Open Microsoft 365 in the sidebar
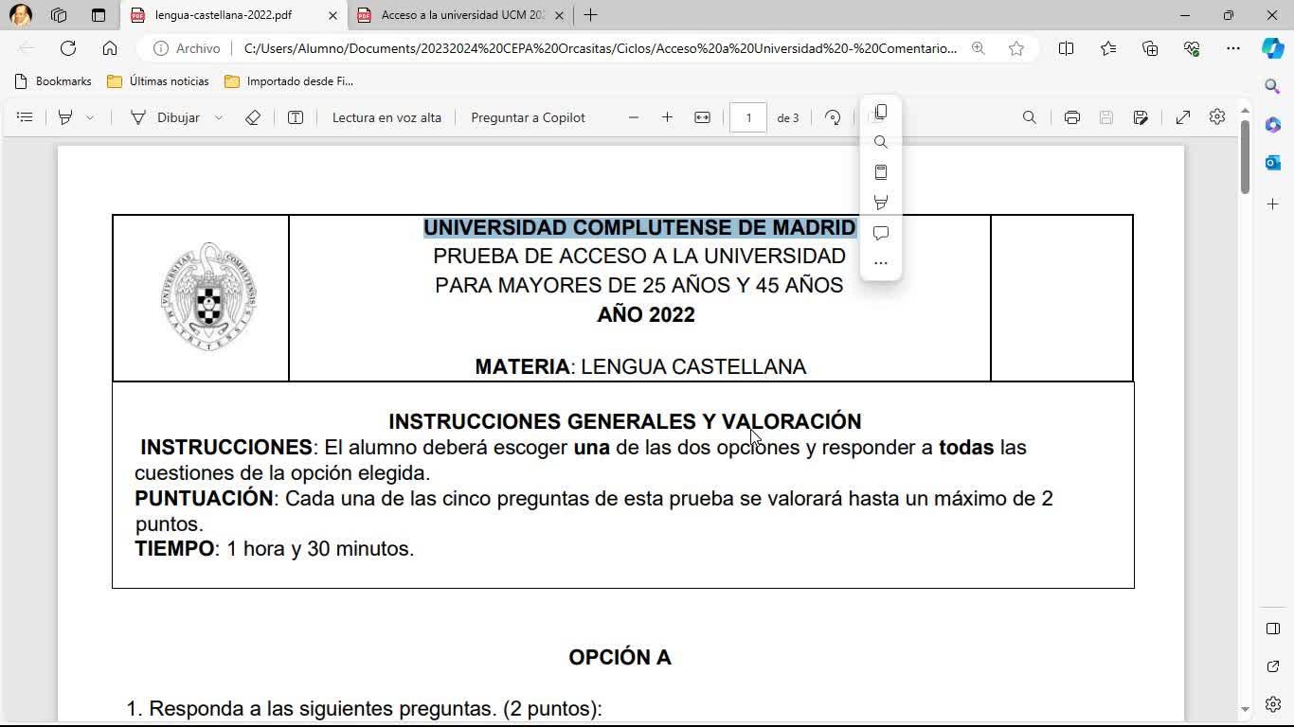This screenshot has height=727, width=1294. point(1273,125)
